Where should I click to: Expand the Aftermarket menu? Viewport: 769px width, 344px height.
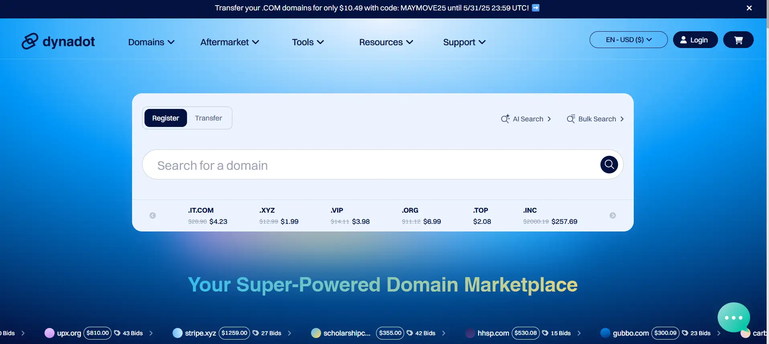[230, 42]
